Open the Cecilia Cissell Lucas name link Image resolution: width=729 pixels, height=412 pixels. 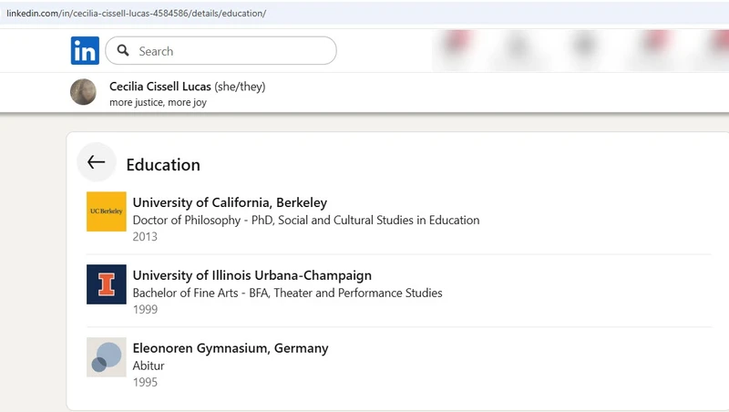click(160, 87)
